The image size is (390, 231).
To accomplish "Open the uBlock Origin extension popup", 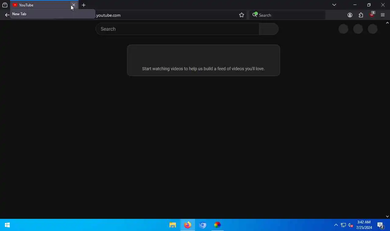I will click(x=372, y=15).
